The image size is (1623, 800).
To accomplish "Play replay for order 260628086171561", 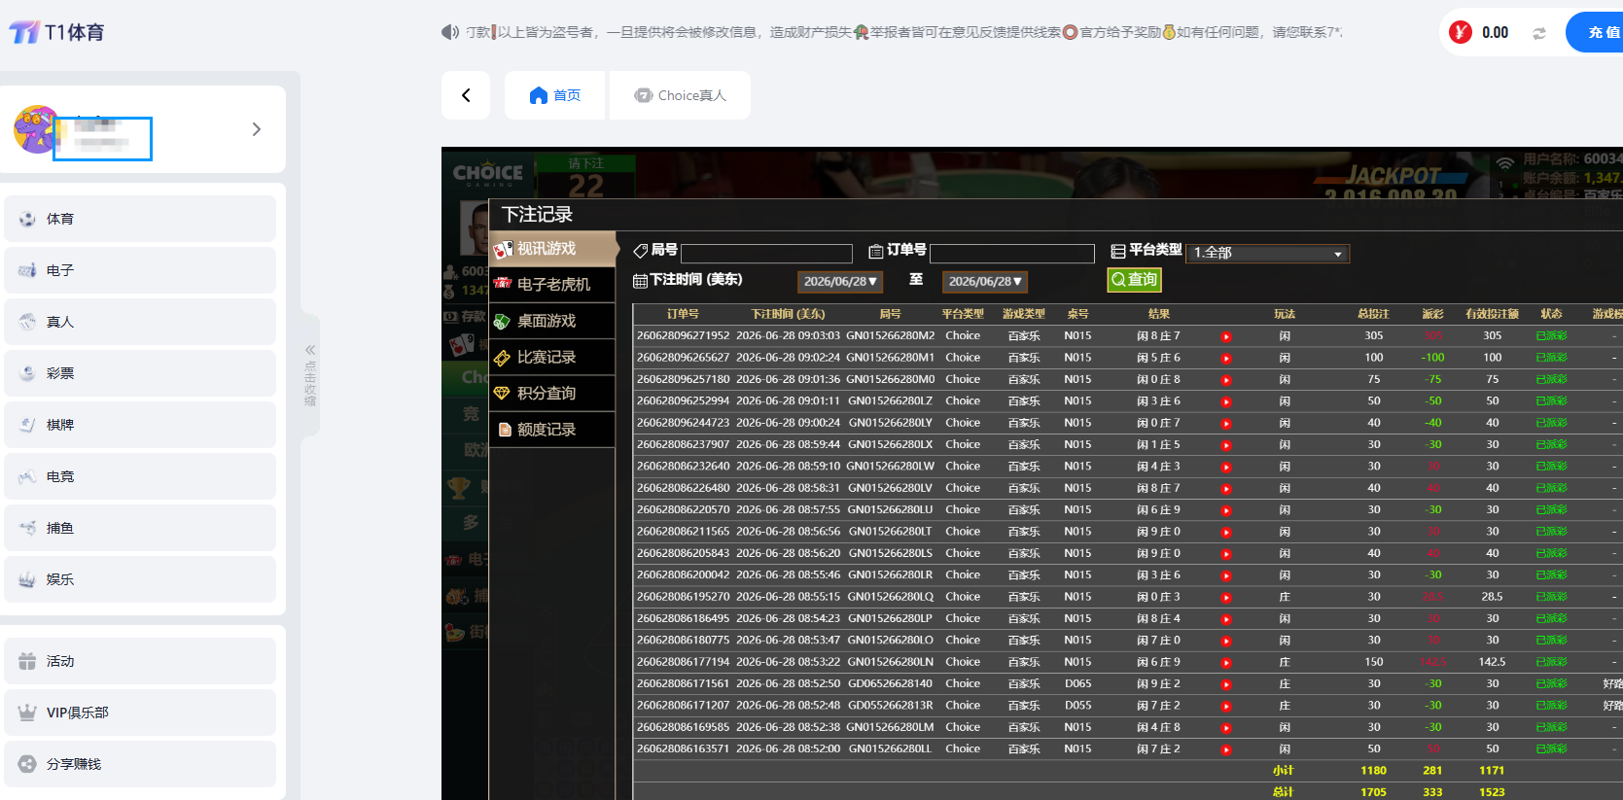I will tap(1226, 684).
